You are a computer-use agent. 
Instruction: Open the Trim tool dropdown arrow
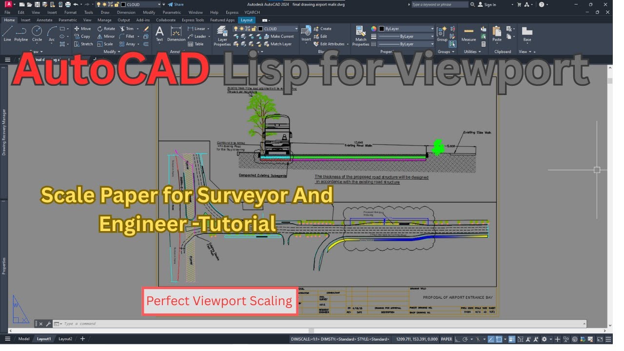138,29
